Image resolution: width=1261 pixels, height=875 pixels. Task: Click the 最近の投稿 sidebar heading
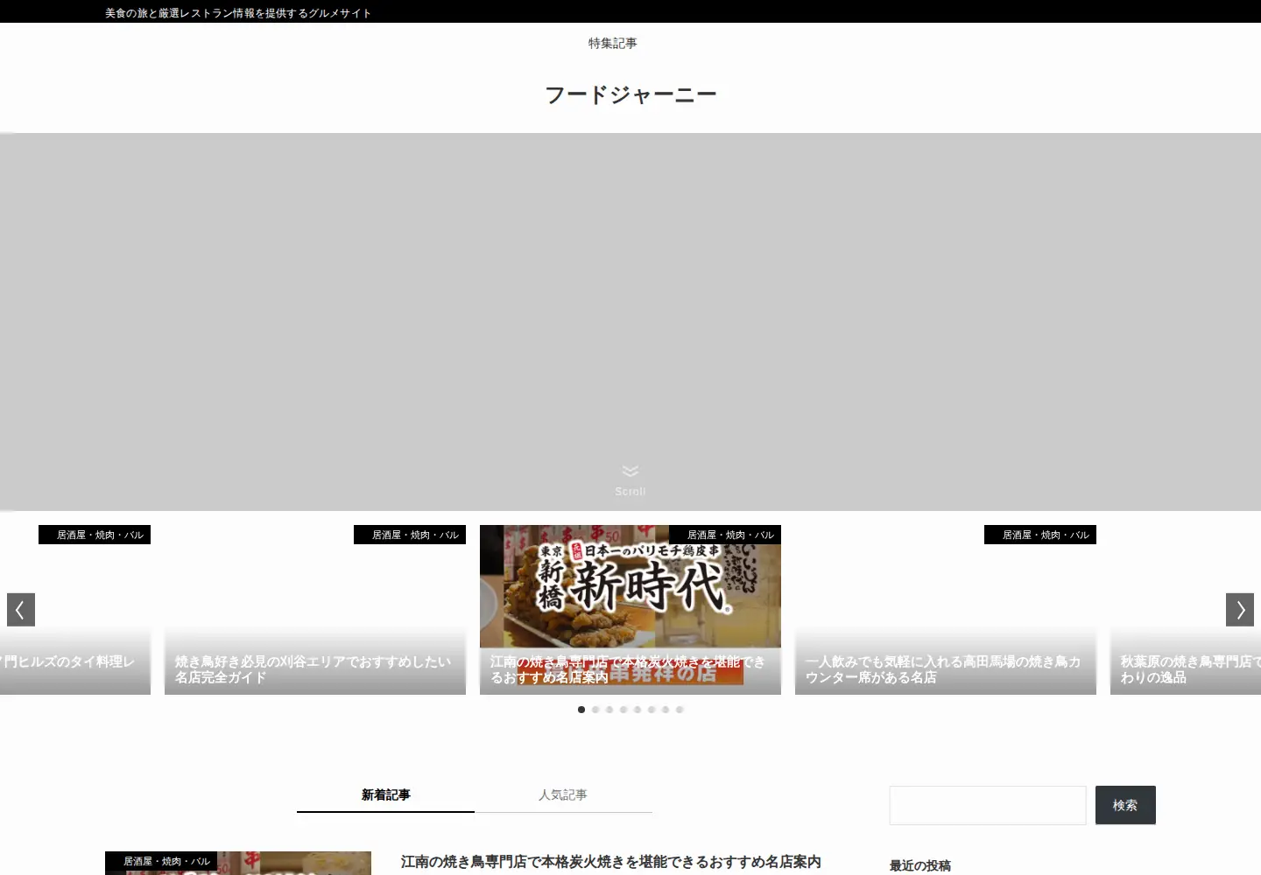(920, 865)
